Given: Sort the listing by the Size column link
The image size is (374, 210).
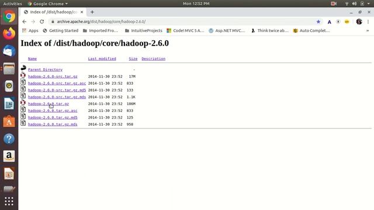Looking at the screenshot, I should pos(133,58).
